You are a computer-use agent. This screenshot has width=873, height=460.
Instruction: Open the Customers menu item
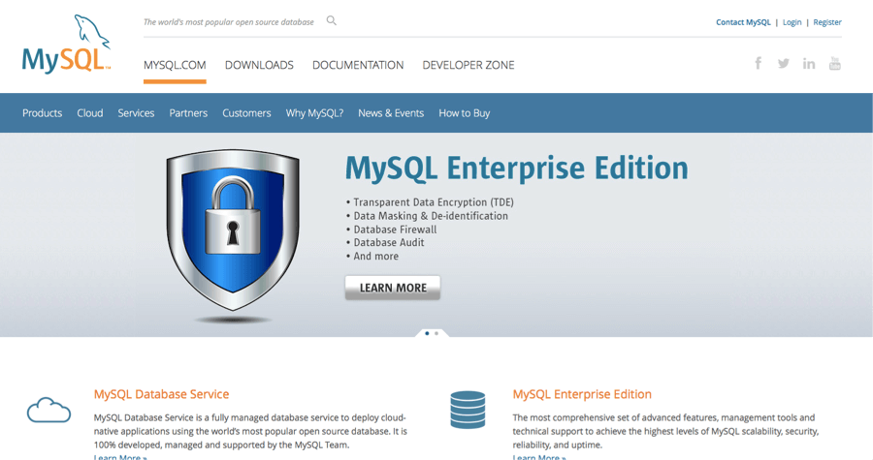(246, 113)
